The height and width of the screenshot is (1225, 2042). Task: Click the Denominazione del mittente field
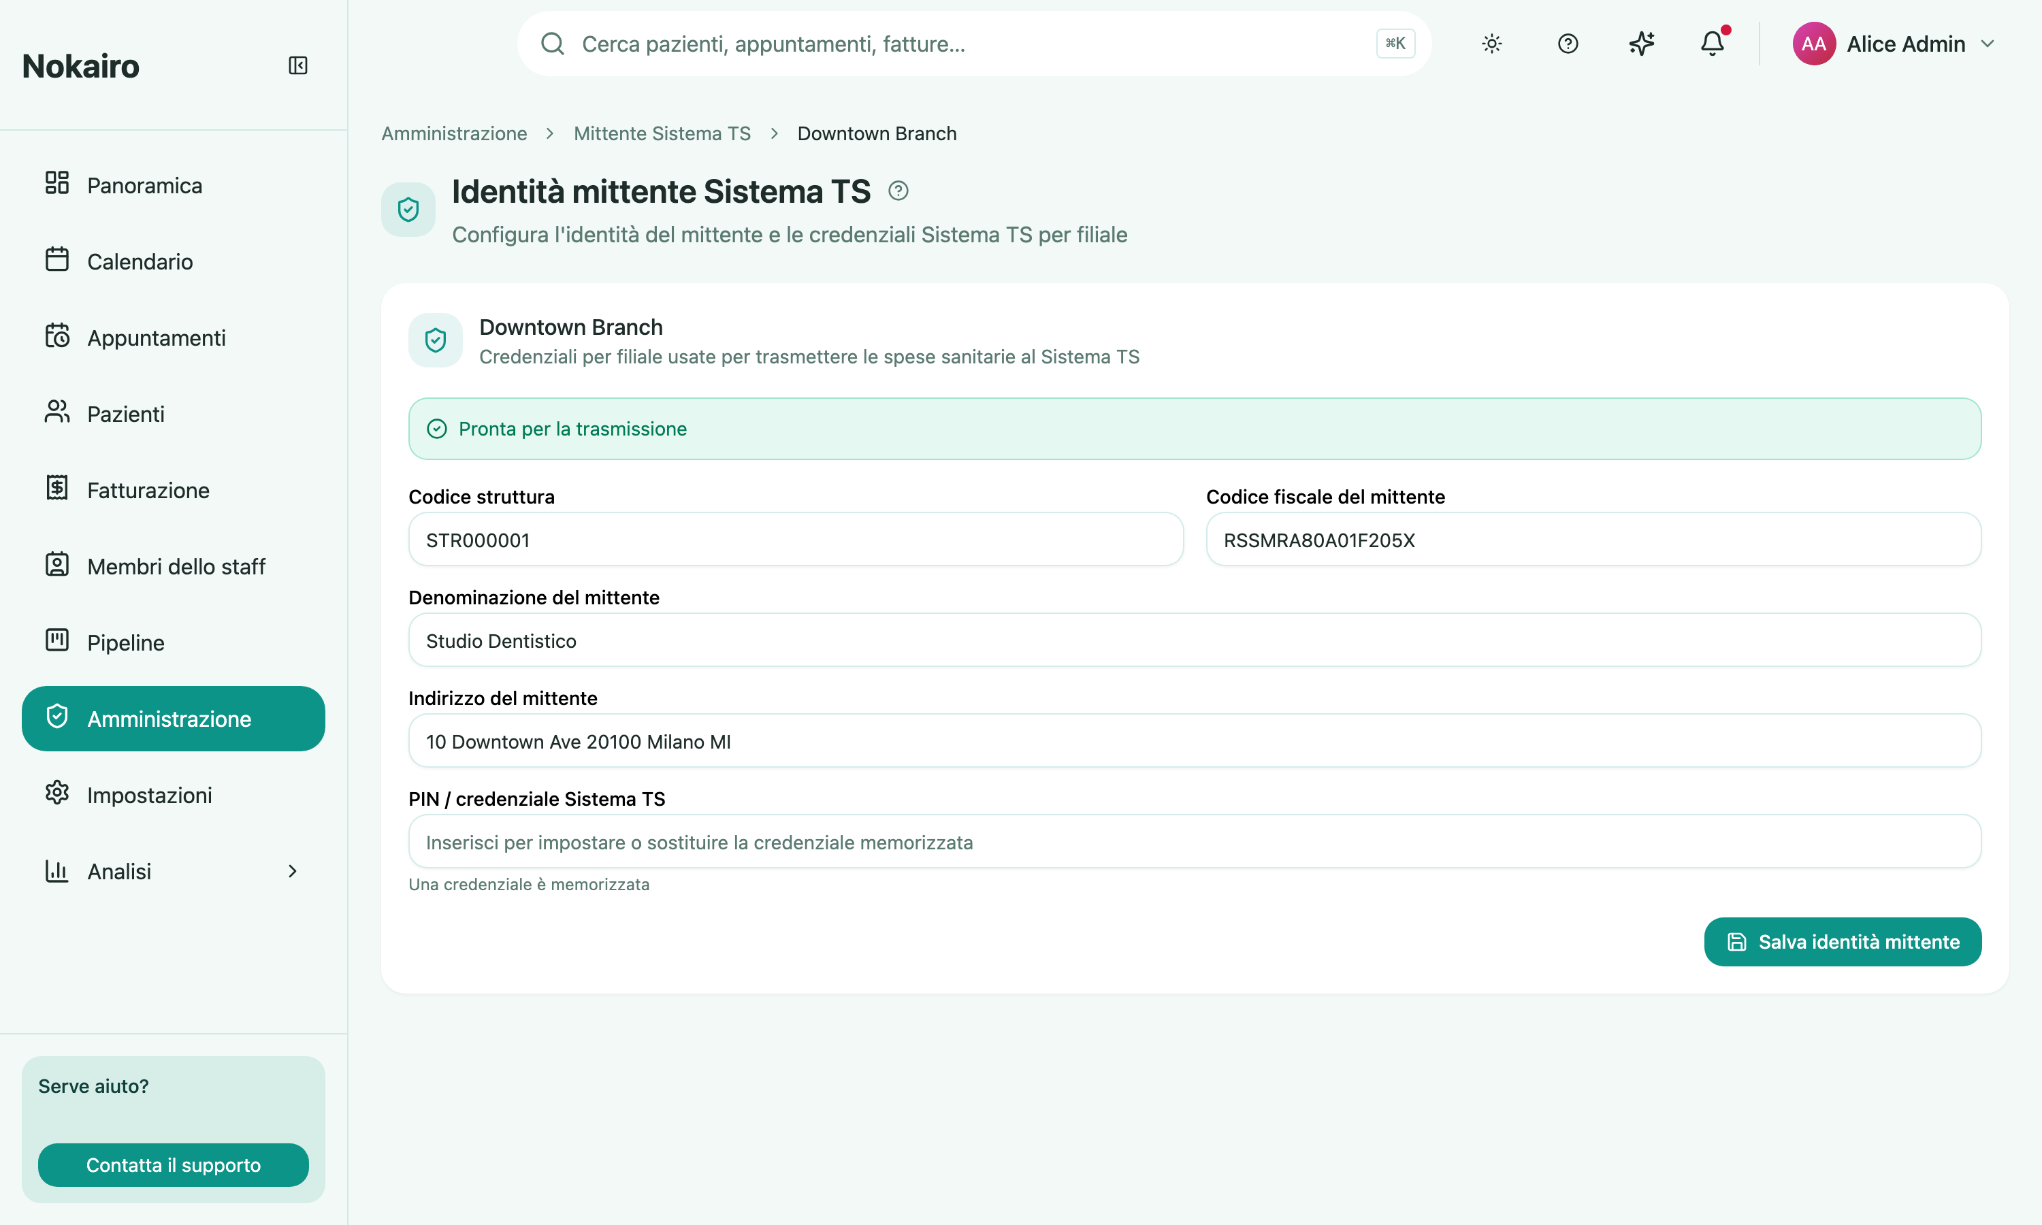[x=1195, y=640]
